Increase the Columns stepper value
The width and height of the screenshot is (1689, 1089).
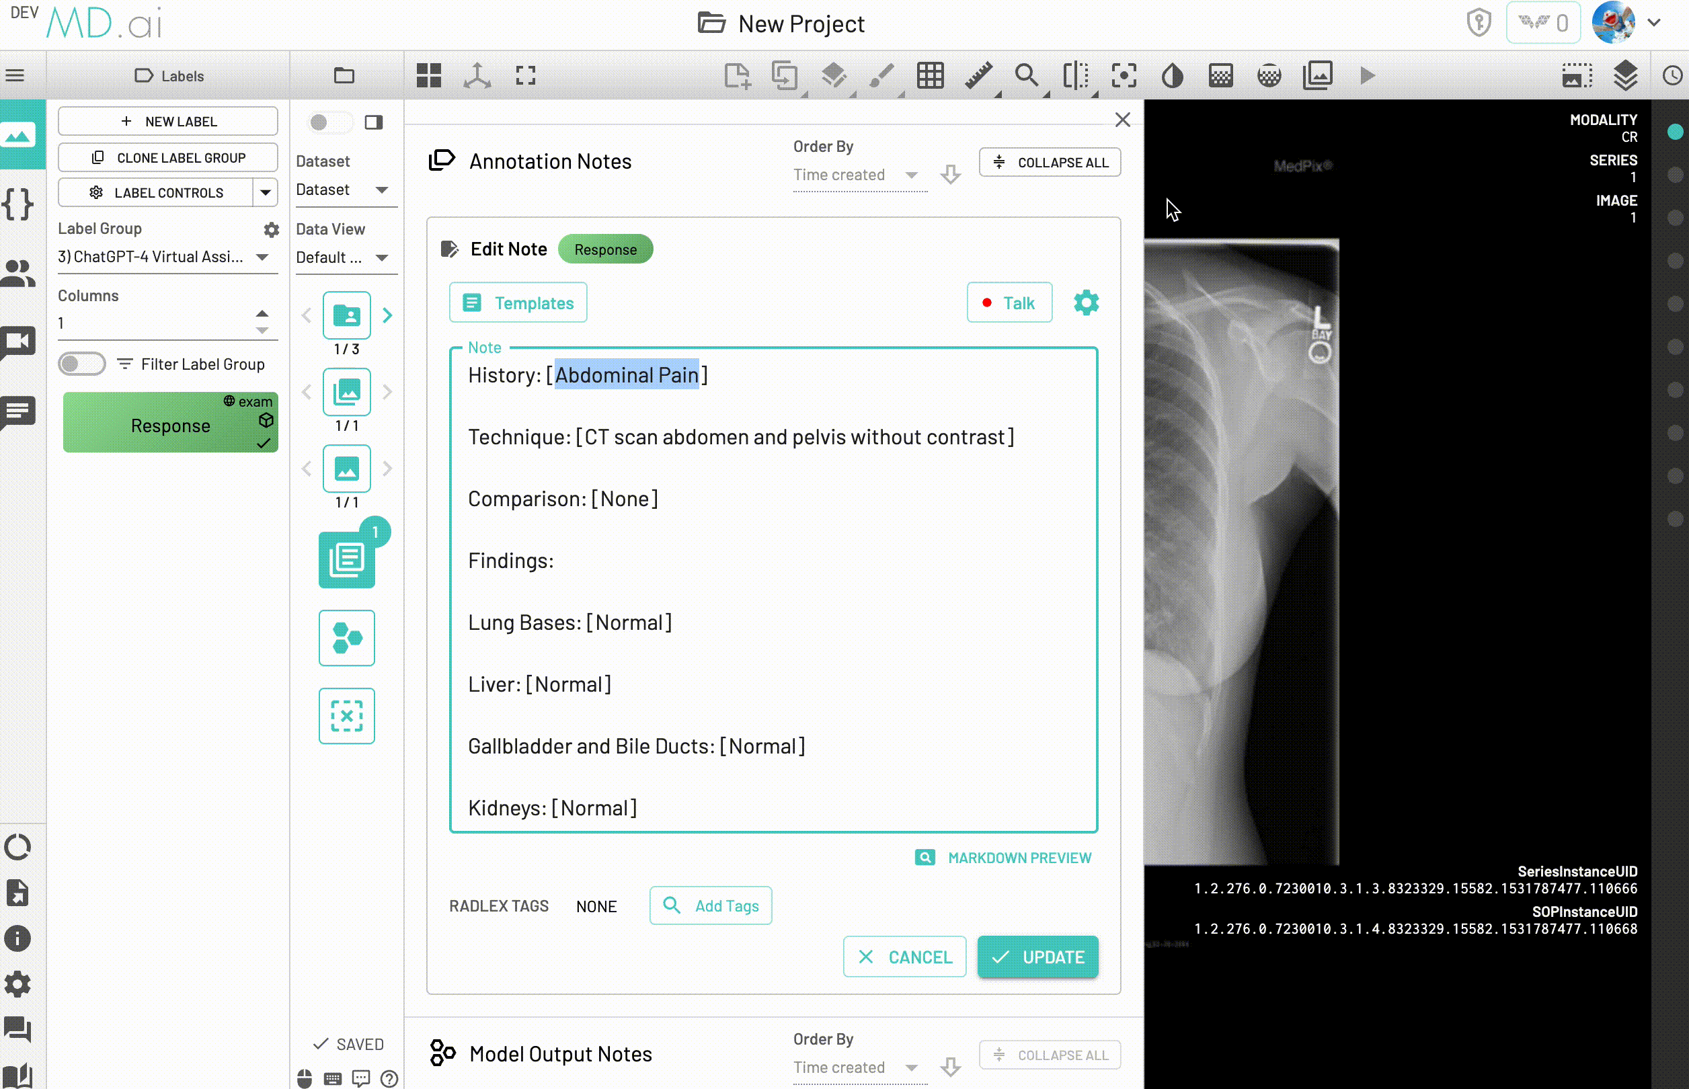coord(262,313)
